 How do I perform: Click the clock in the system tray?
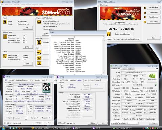coord(159,128)
